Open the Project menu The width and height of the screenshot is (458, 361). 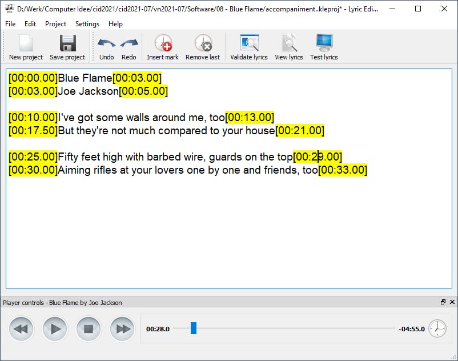pos(55,24)
